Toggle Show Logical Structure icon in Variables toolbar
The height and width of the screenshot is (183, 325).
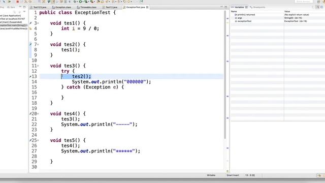pos(317,7)
